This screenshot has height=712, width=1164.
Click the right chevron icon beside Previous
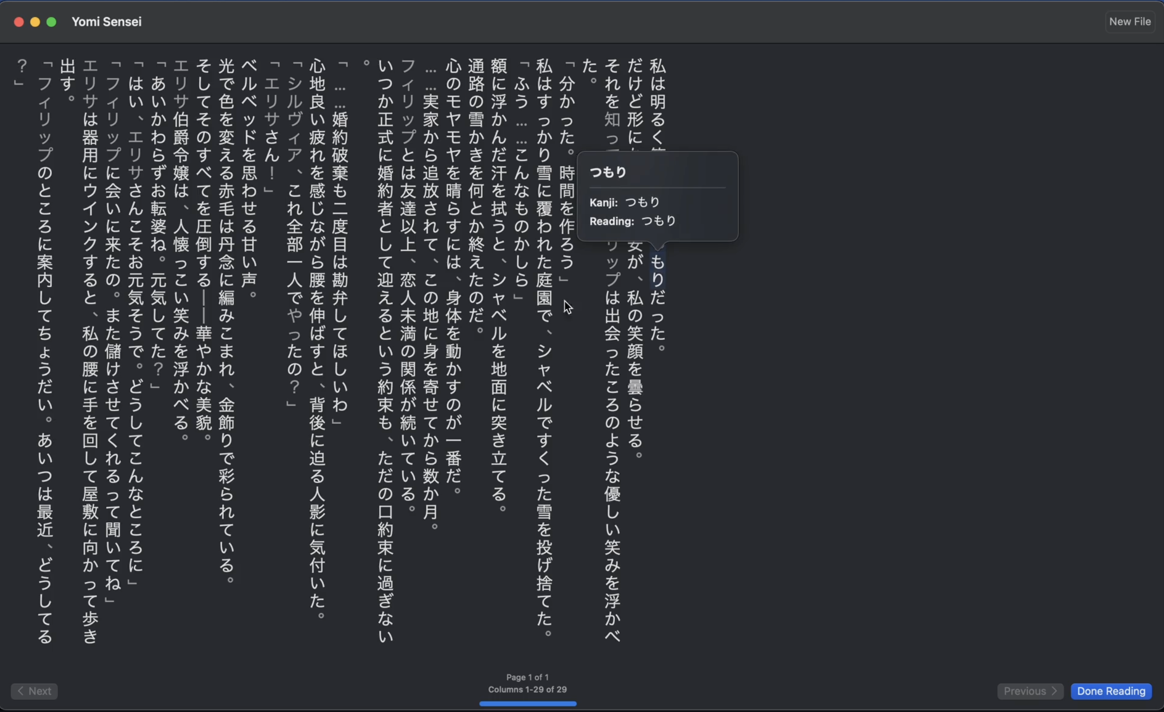[x=1055, y=691]
